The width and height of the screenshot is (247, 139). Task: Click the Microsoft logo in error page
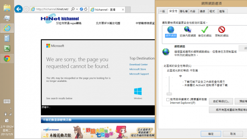[x=55, y=46]
